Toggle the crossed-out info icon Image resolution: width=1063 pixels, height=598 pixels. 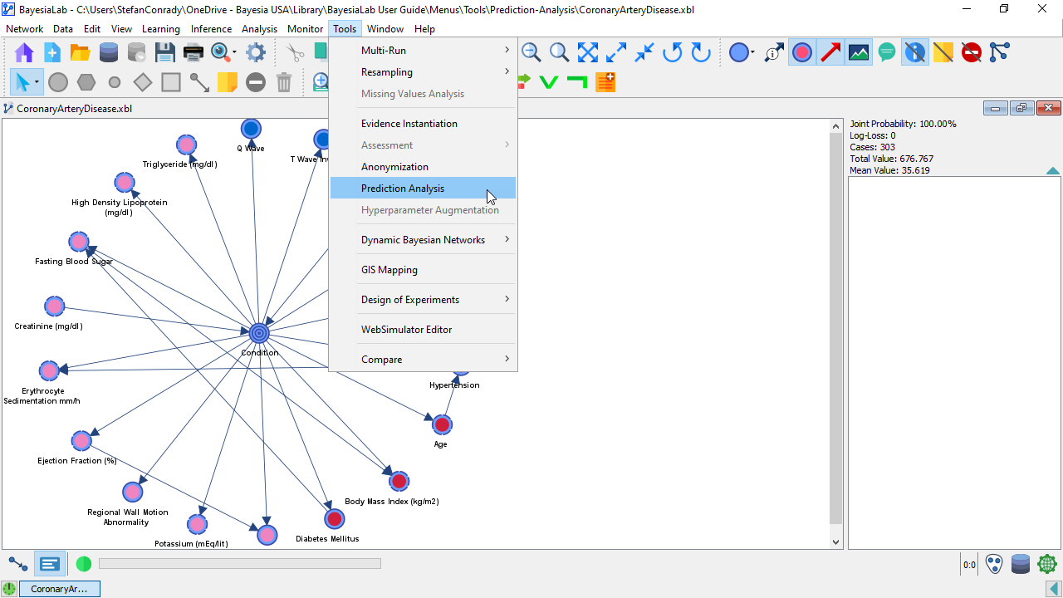[x=915, y=53]
